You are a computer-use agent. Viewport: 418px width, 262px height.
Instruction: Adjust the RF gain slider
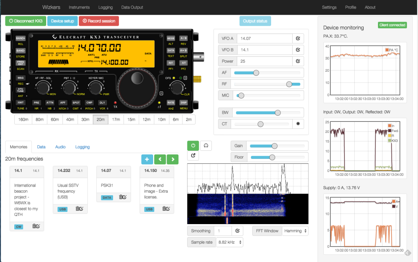pyautogui.click(x=267, y=84)
